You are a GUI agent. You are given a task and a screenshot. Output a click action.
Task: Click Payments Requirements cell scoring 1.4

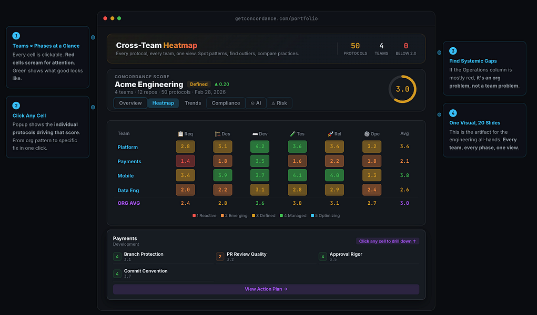[185, 161]
